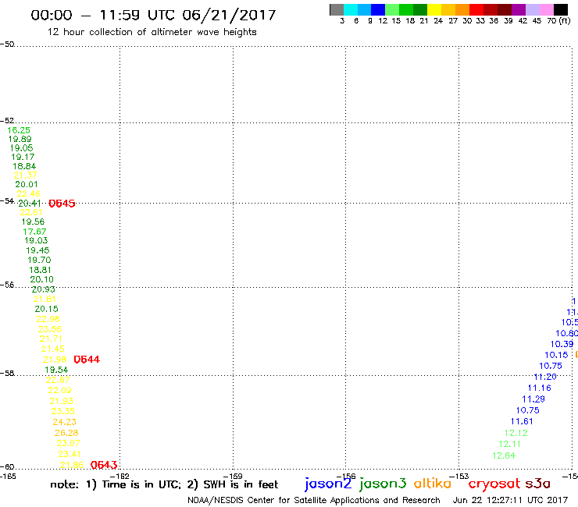Image resolution: width=578 pixels, height=507 pixels.
Task: Click the 17.67 wave height reading
Action: click(34, 232)
